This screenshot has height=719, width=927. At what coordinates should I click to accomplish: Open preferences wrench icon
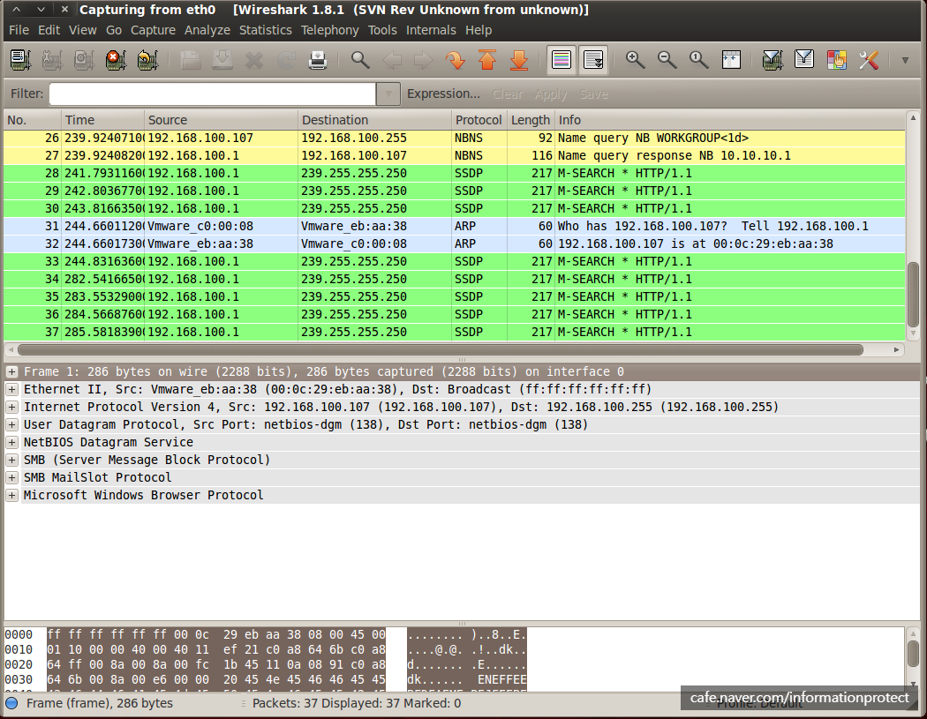click(869, 60)
